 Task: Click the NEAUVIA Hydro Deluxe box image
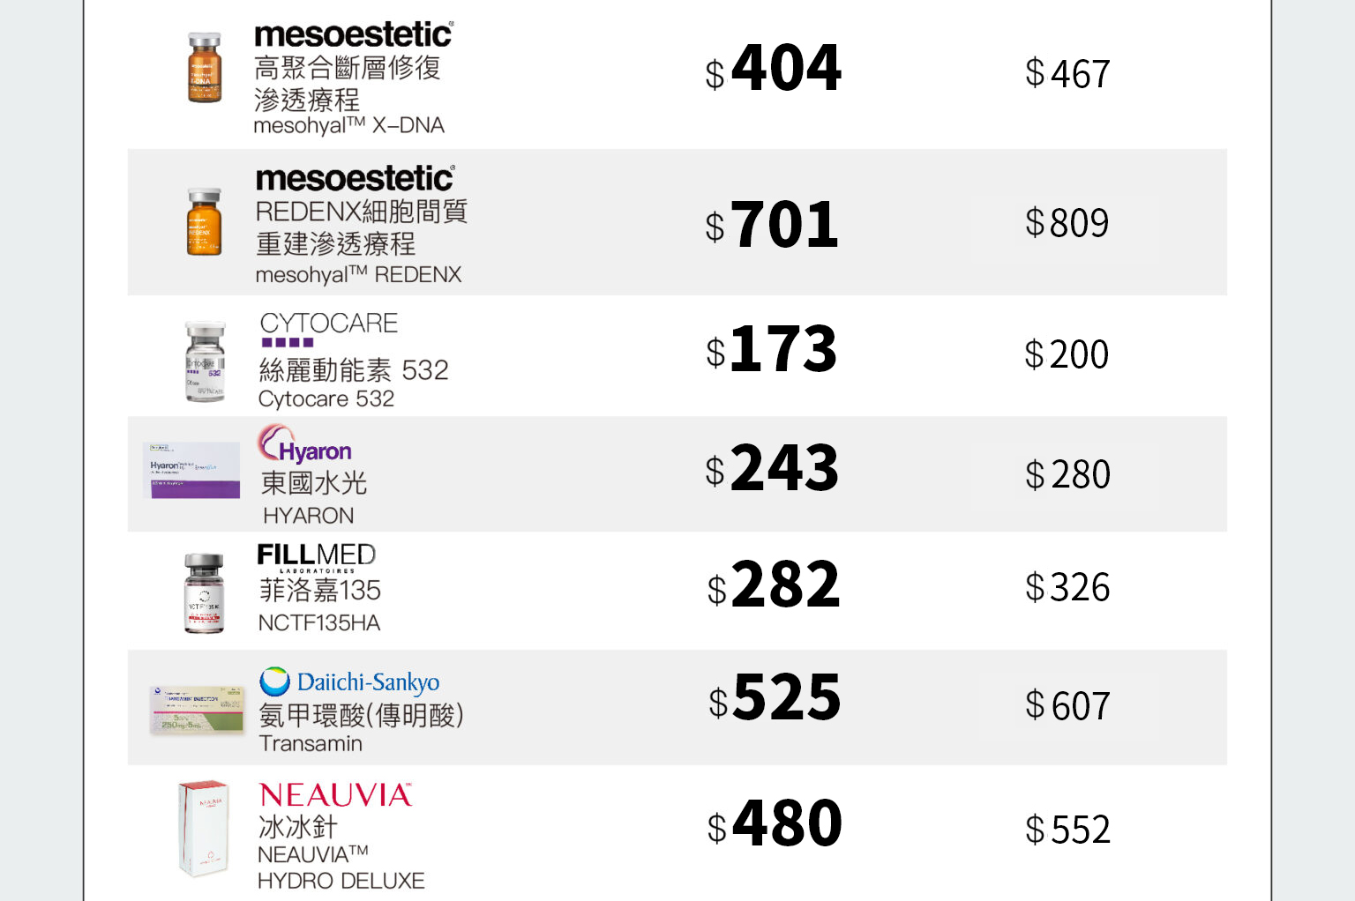[x=203, y=828]
